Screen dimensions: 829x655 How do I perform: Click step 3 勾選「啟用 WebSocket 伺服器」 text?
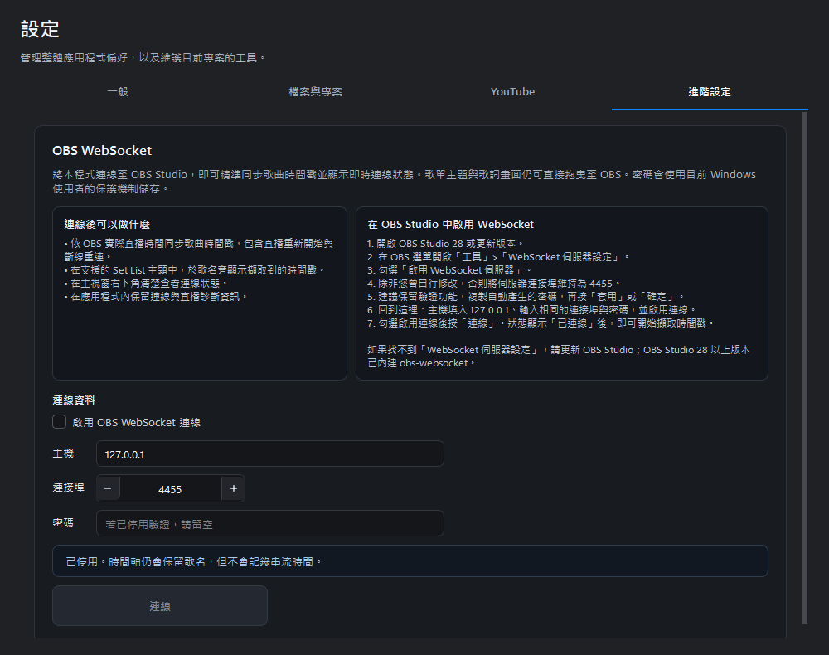[x=448, y=270]
